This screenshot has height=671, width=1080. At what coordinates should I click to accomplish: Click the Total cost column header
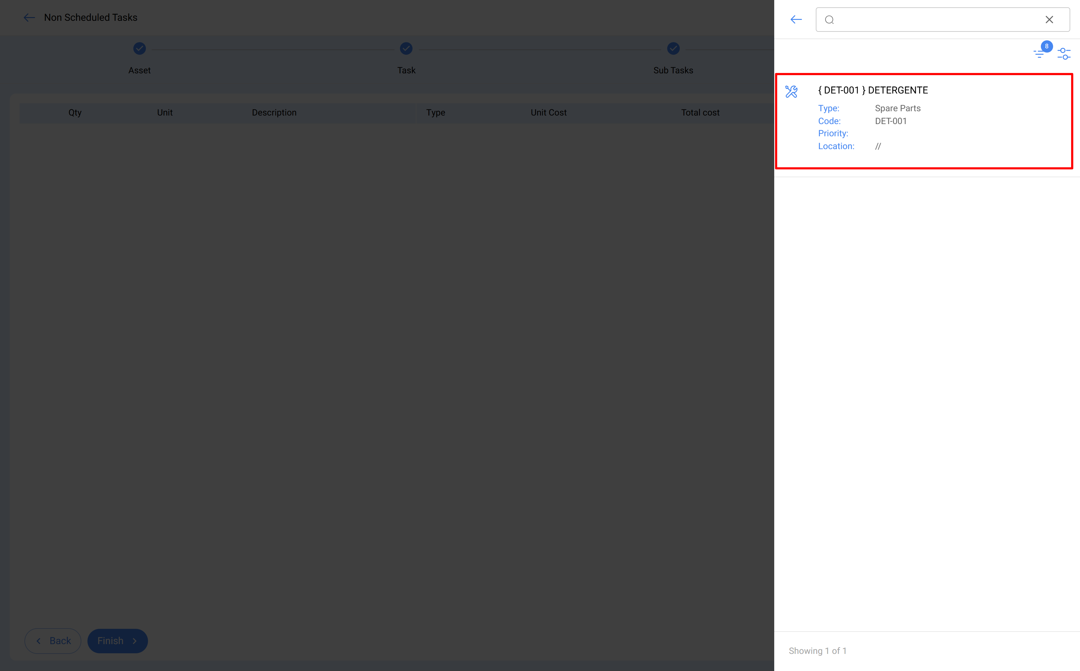[x=700, y=113]
